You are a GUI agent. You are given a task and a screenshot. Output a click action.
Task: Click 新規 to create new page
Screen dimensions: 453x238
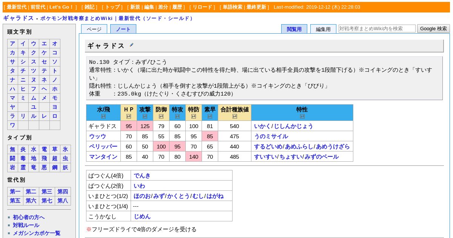135,7
